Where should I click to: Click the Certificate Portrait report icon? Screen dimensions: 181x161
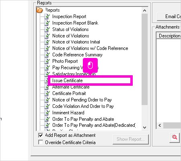[x=47, y=93]
